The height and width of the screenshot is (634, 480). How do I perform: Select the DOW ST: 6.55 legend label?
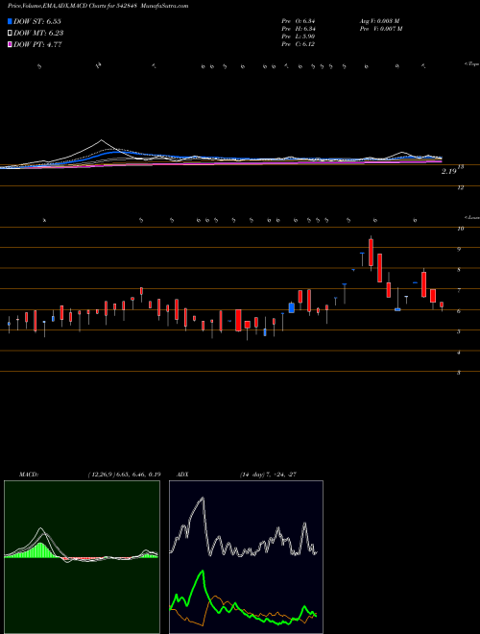tap(37, 21)
